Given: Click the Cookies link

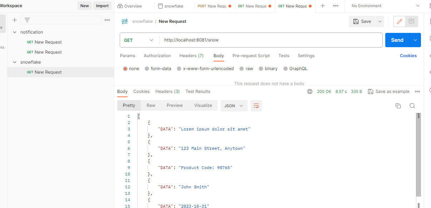Looking at the screenshot, I should (408, 56).
